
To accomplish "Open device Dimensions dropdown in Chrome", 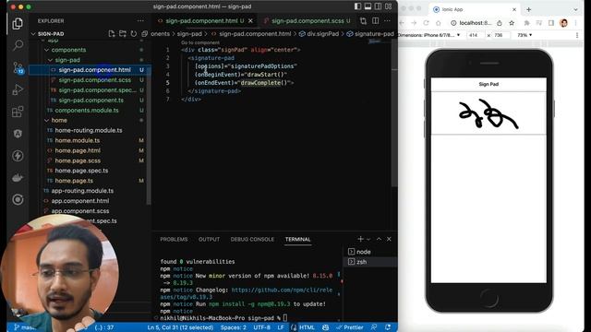I will pos(429,35).
